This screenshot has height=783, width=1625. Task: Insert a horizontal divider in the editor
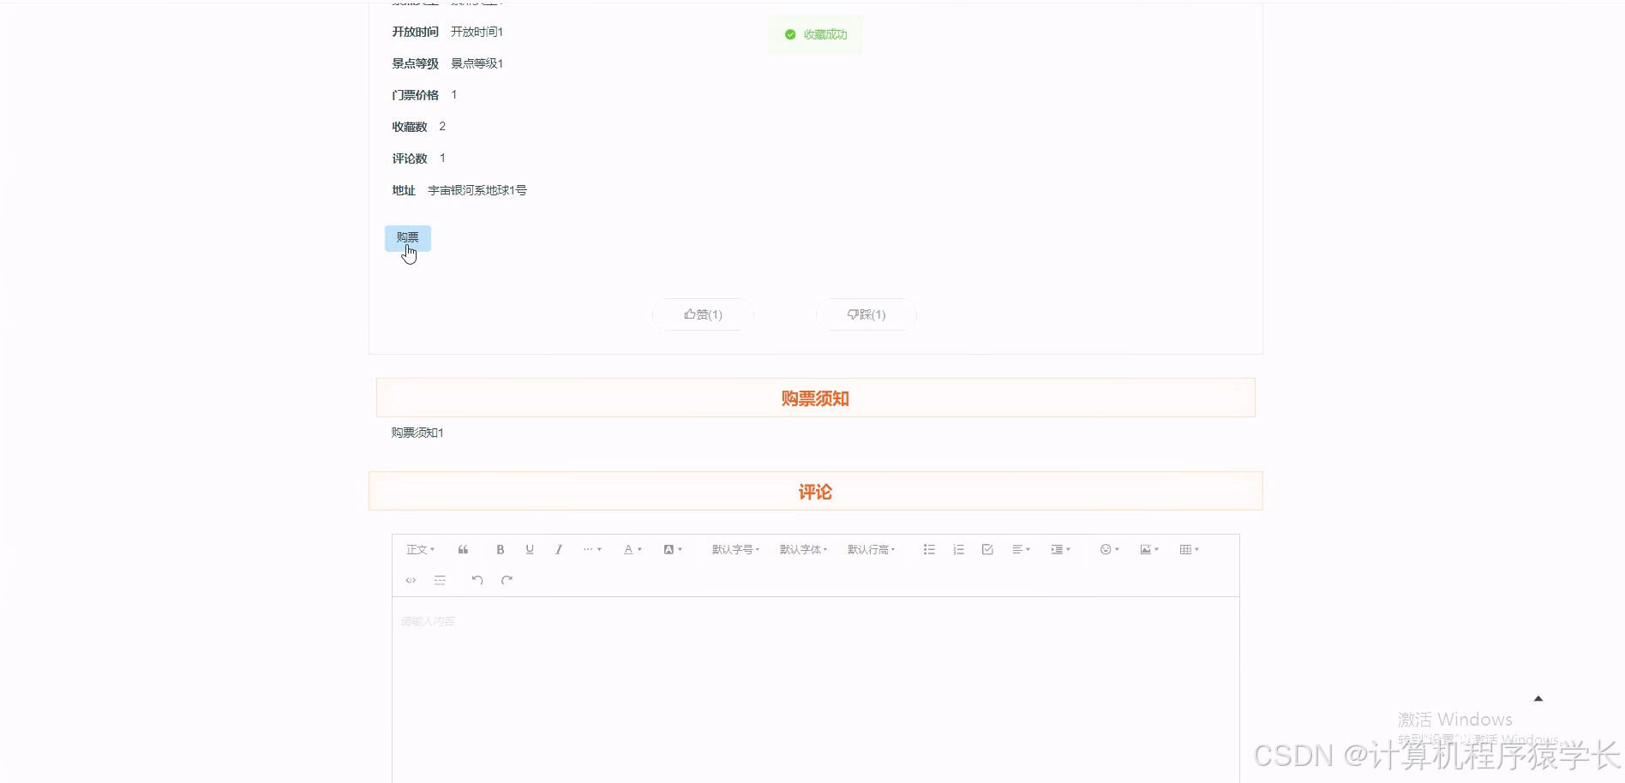pos(440,580)
